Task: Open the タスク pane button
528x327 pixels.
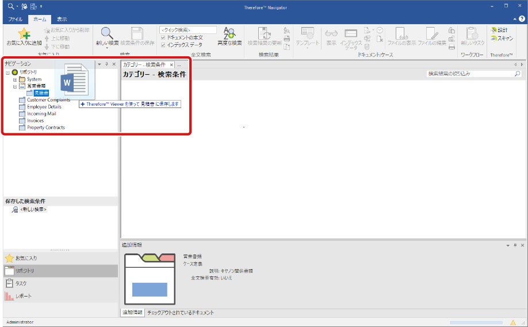Action: 21,283
